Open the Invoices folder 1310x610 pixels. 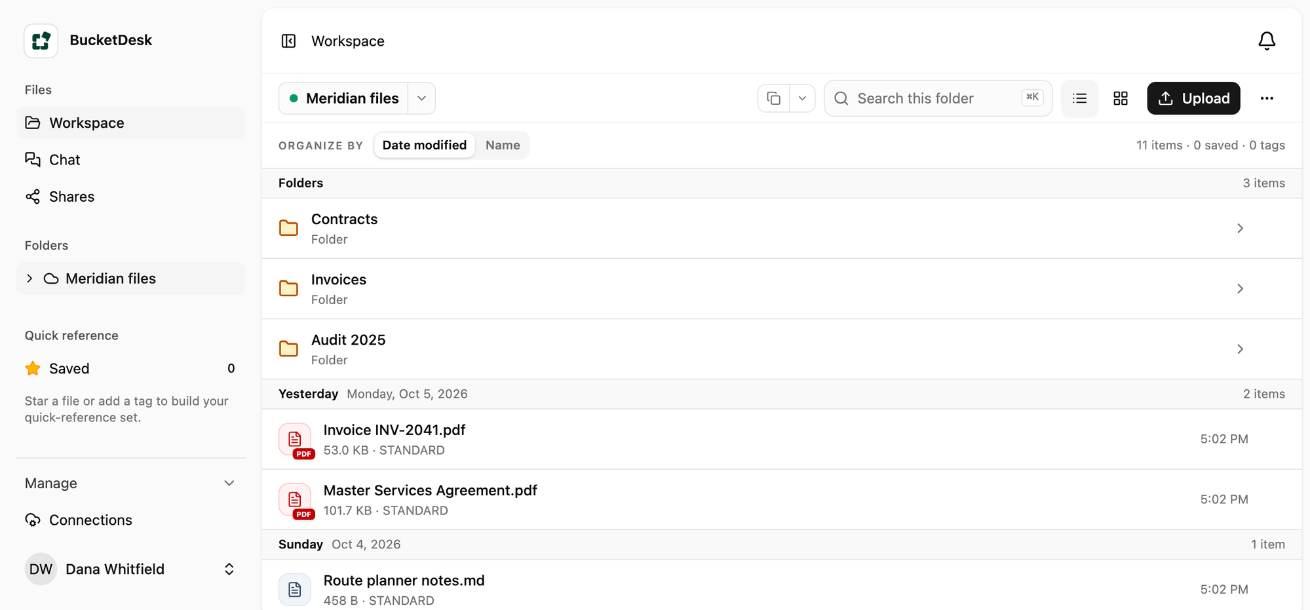(x=782, y=289)
